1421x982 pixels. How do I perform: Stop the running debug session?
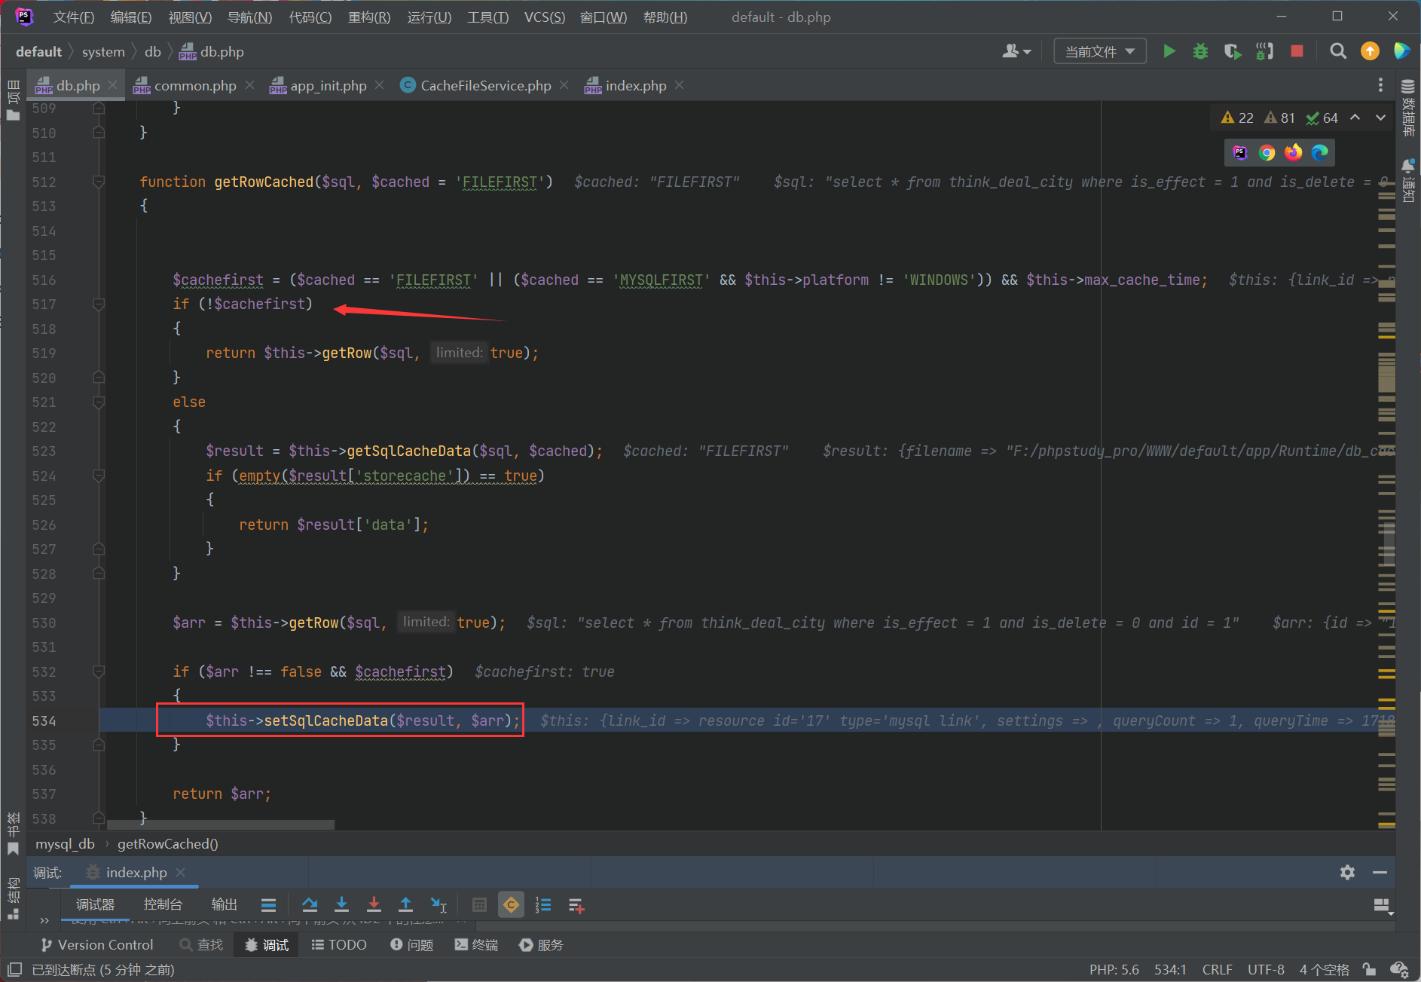coord(1296,51)
